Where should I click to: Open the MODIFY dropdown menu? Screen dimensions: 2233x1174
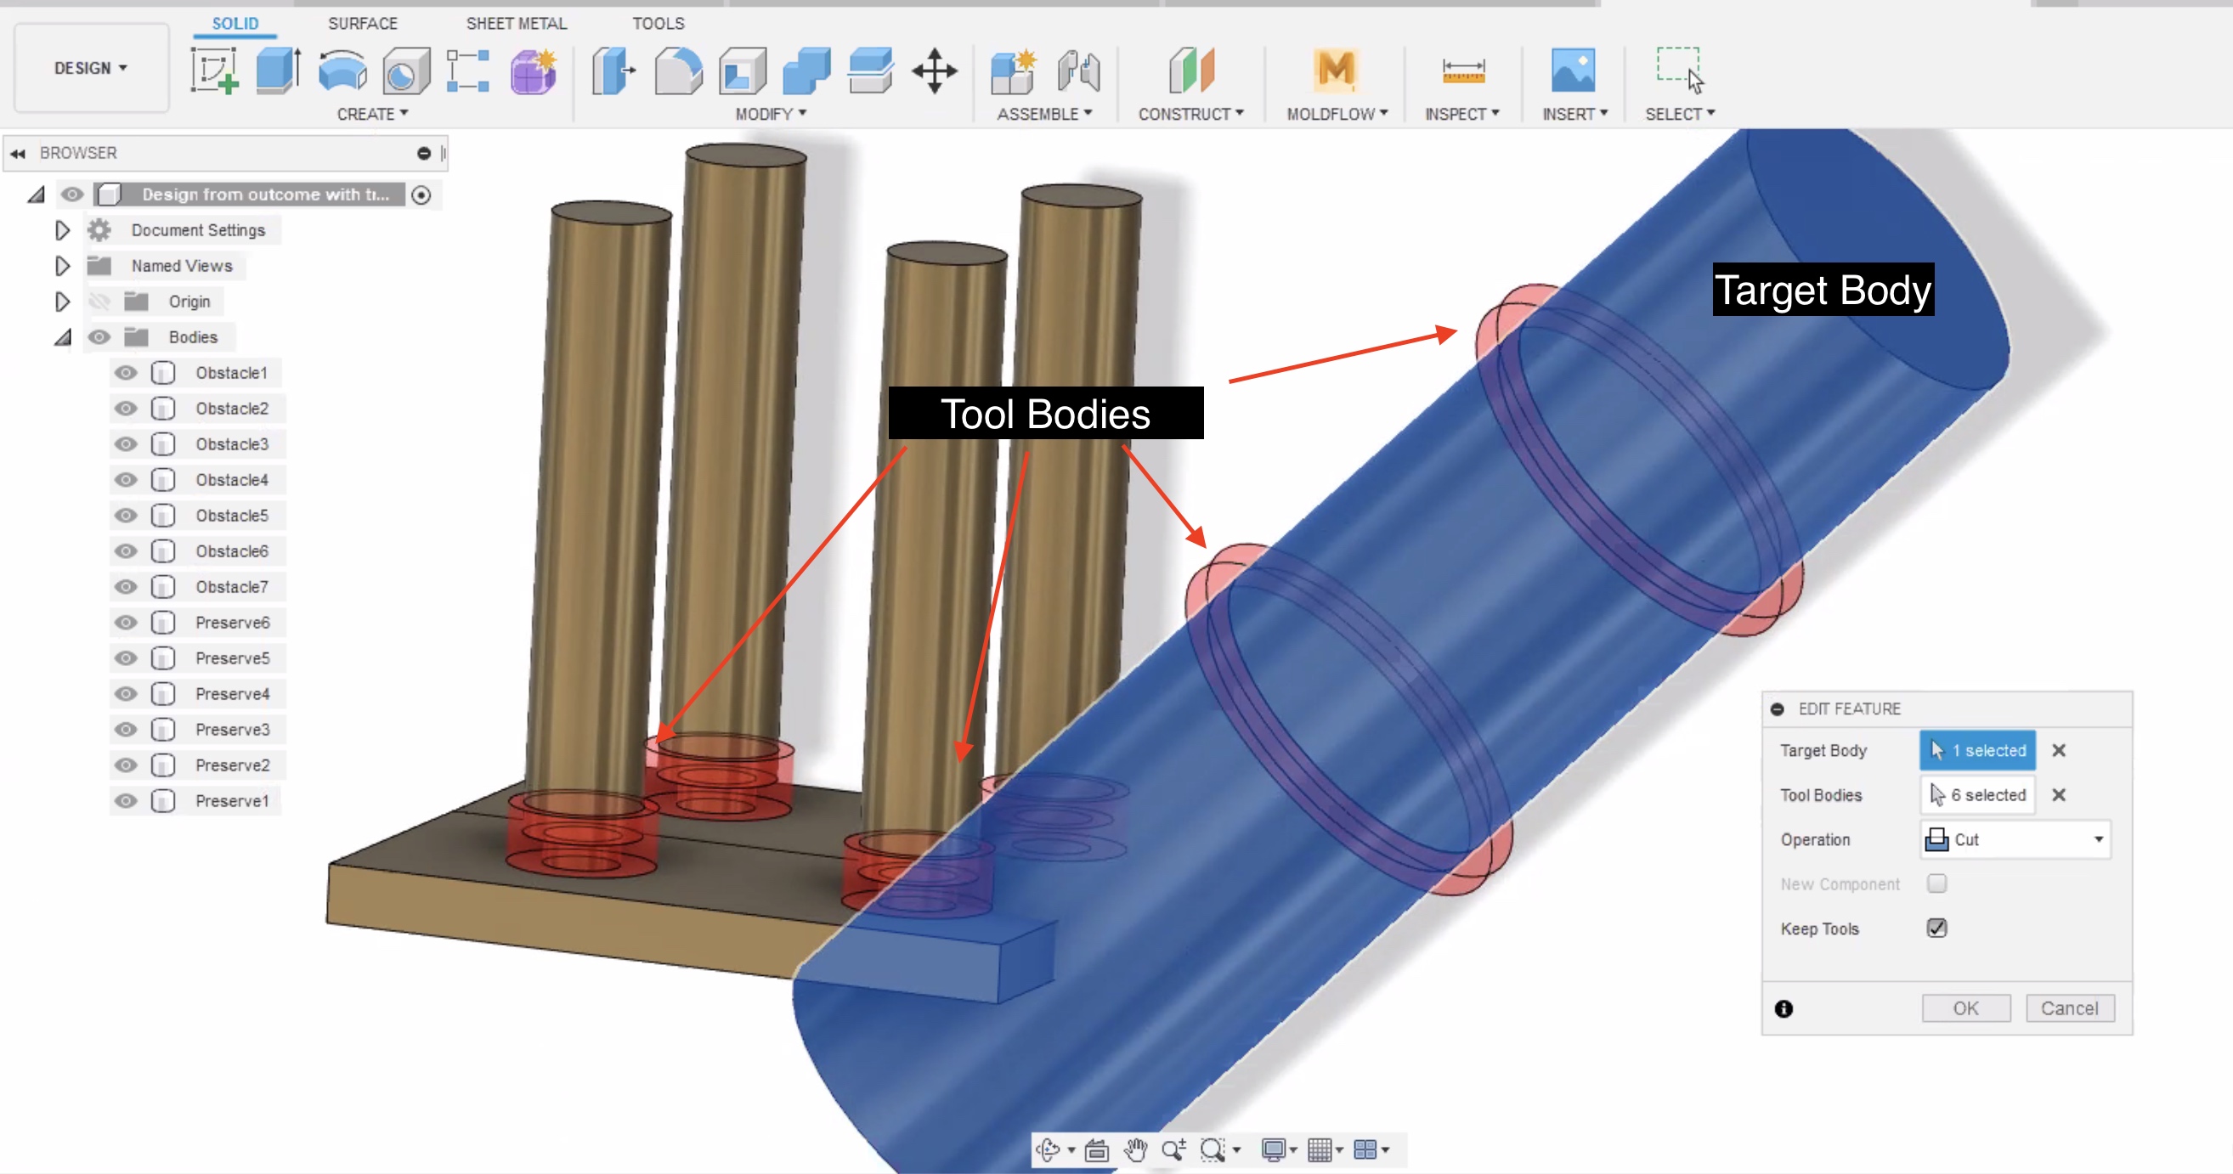point(768,114)
